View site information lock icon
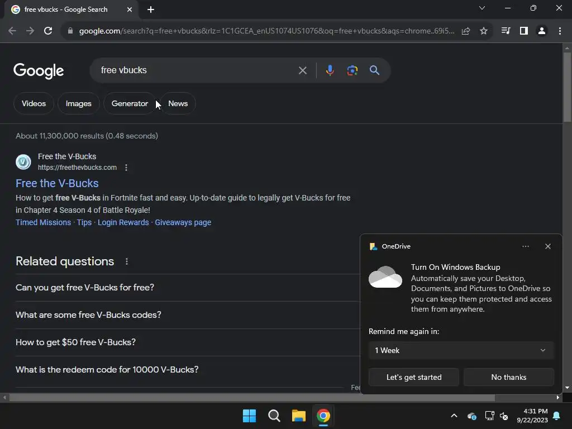The width and height of the screenshot is (572, 429). [x=70, y=31]
